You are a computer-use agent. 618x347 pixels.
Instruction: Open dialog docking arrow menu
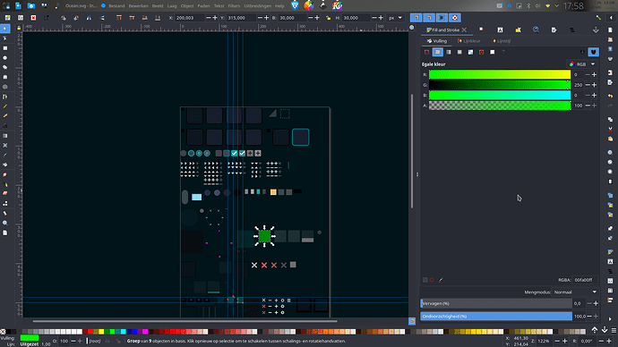(x=596, y=30)
